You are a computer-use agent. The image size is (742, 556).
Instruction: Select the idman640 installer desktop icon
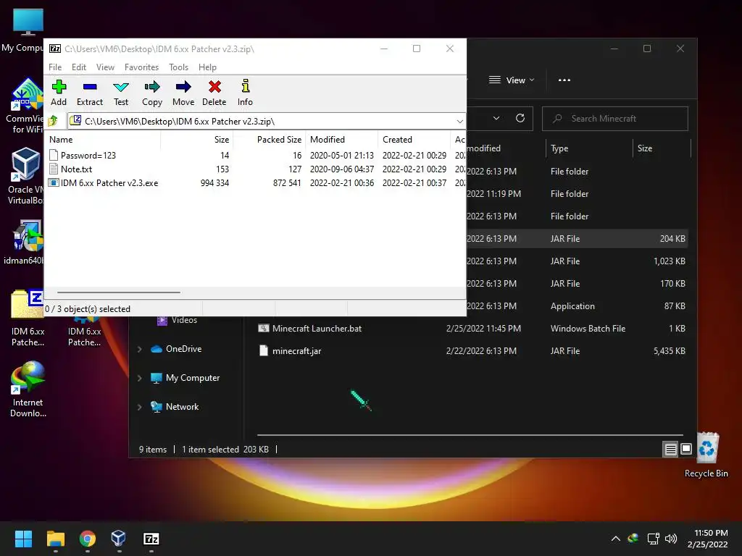click(25, 242)
